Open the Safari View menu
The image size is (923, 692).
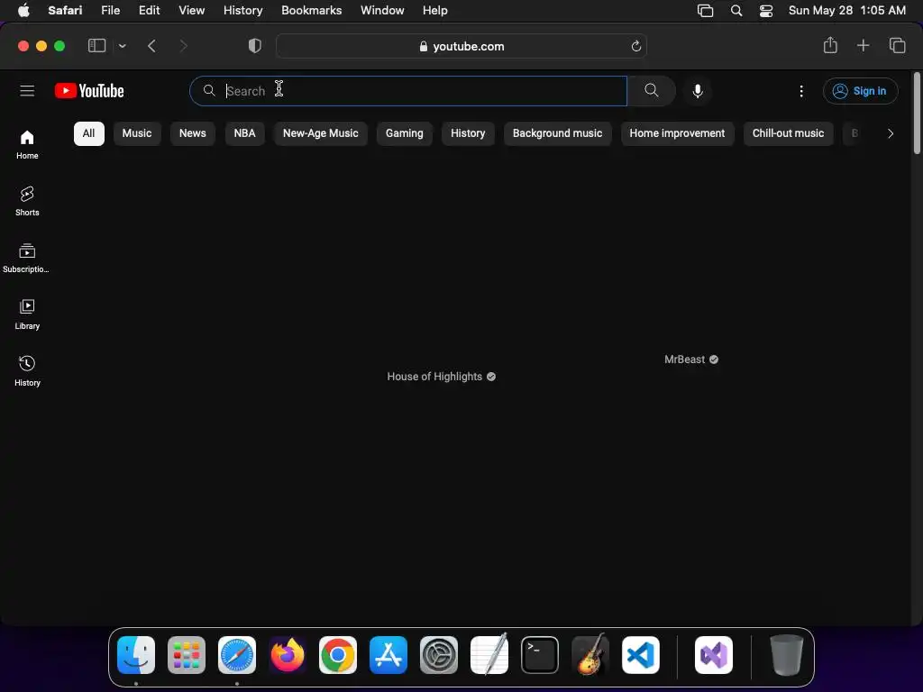[x=191, y=11]
